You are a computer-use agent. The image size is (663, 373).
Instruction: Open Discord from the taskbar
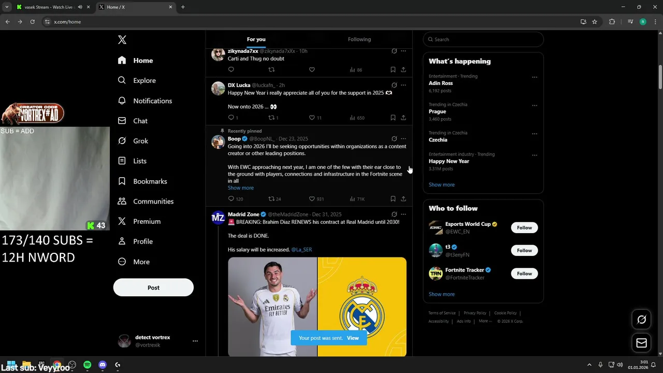click(103, 365)
